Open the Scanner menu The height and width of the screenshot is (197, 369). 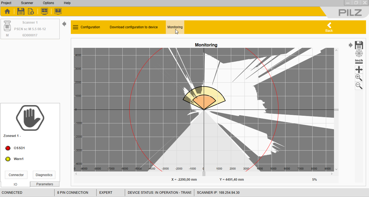(x=27, y=3)
